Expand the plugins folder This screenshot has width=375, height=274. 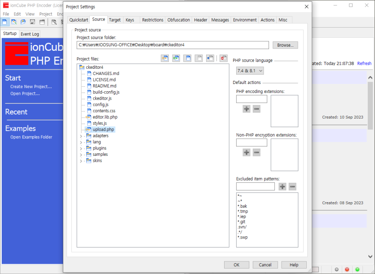tap(81, 149)
